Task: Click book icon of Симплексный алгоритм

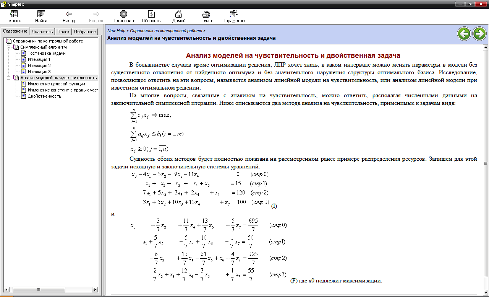Action: point(16,47)
